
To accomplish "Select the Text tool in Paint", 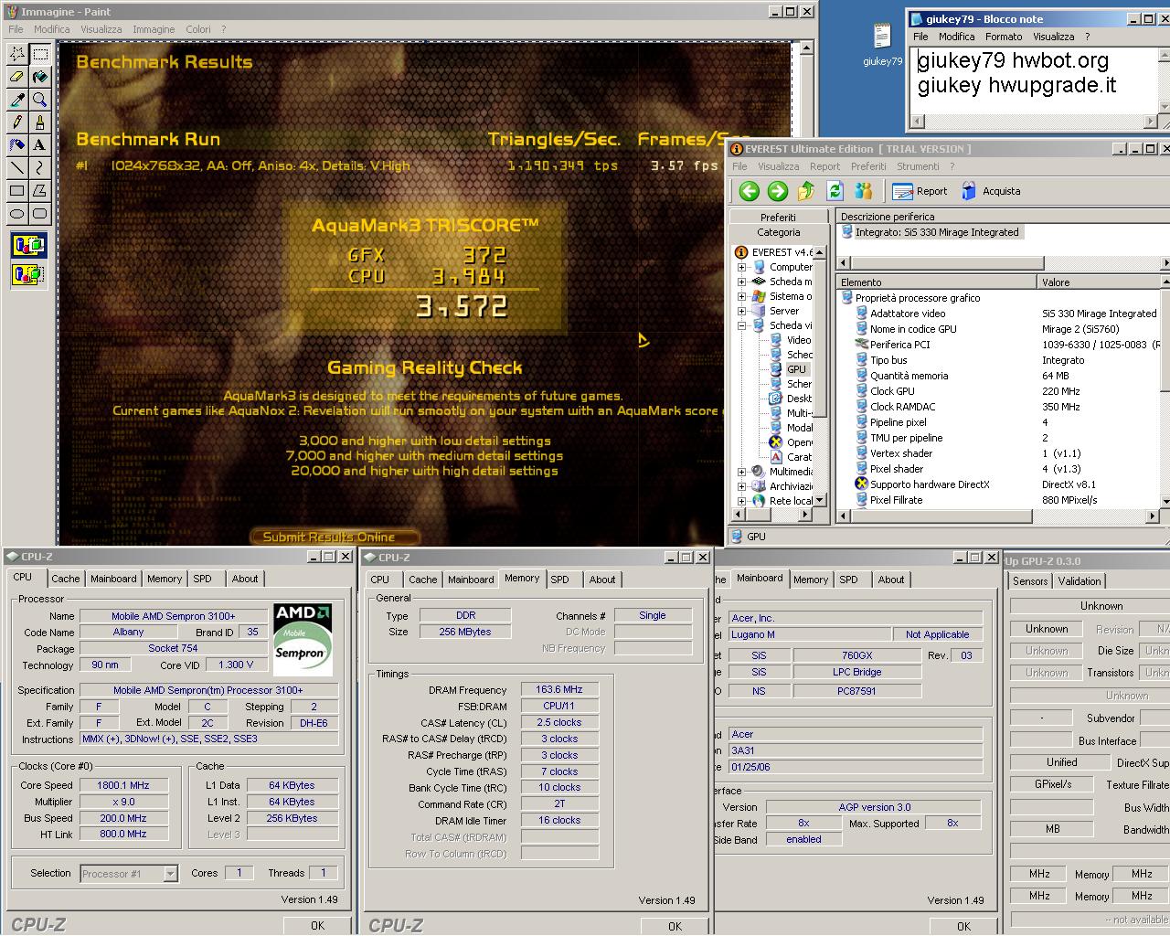I will (39, 145).
